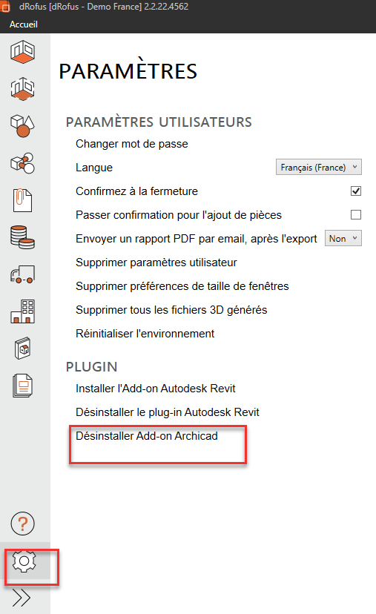Open the room templates icon below Rooms
This screenshot has height=614, width=376.
23,88
